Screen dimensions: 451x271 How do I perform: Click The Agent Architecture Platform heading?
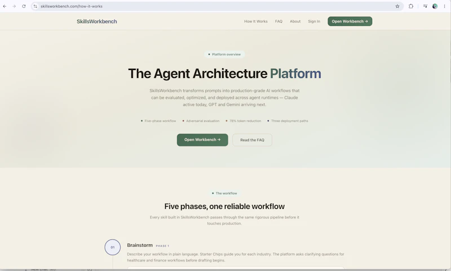point(224,73)
